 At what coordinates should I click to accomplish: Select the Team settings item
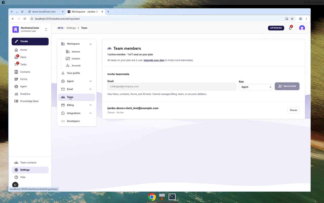pyautogui.click(x=77, y=97)
